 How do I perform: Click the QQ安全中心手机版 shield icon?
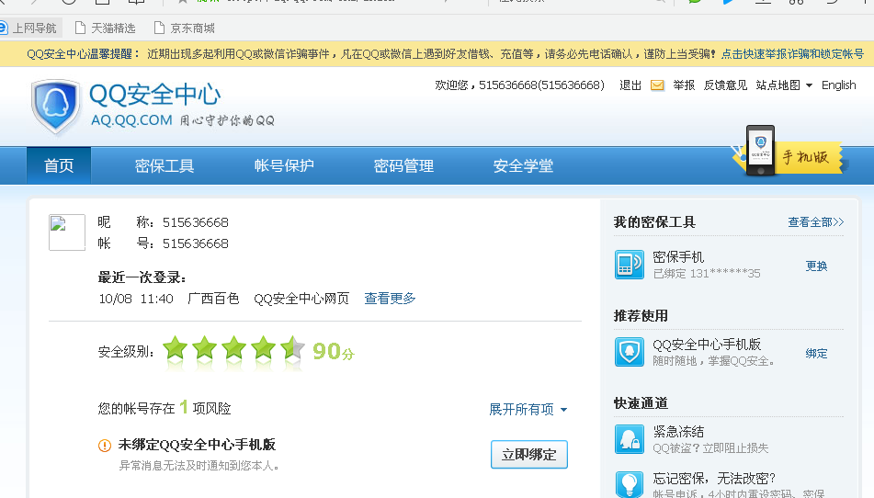point(630,352)
